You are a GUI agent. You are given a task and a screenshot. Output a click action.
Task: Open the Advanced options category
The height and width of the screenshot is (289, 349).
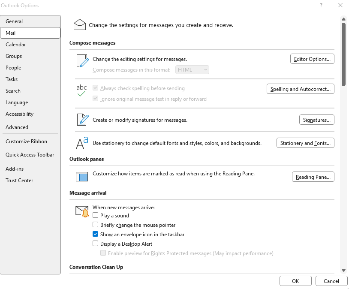(x=30, y=127)
